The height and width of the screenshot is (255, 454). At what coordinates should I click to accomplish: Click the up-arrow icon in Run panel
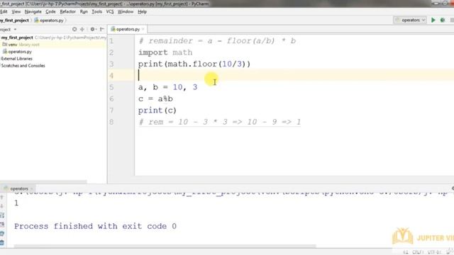click(x=1, y=197)
